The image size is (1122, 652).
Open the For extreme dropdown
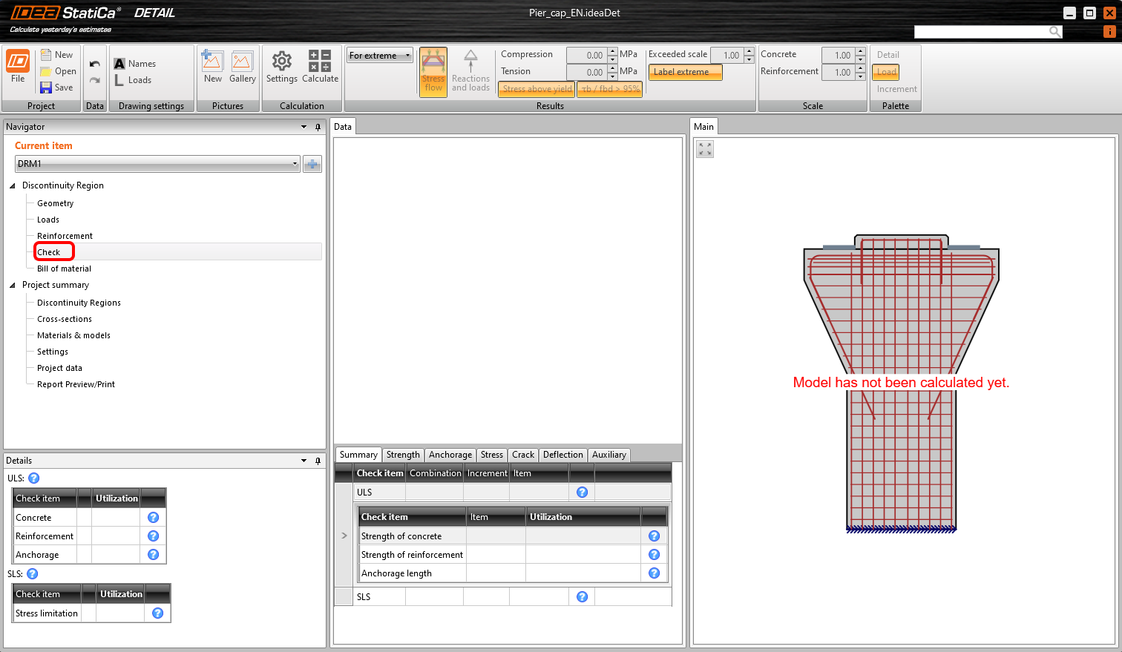[380, 56]
